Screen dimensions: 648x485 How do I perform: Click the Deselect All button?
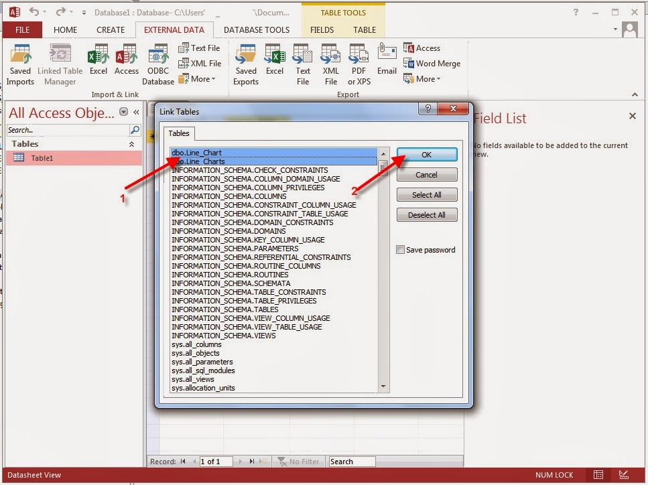[427, 214]
